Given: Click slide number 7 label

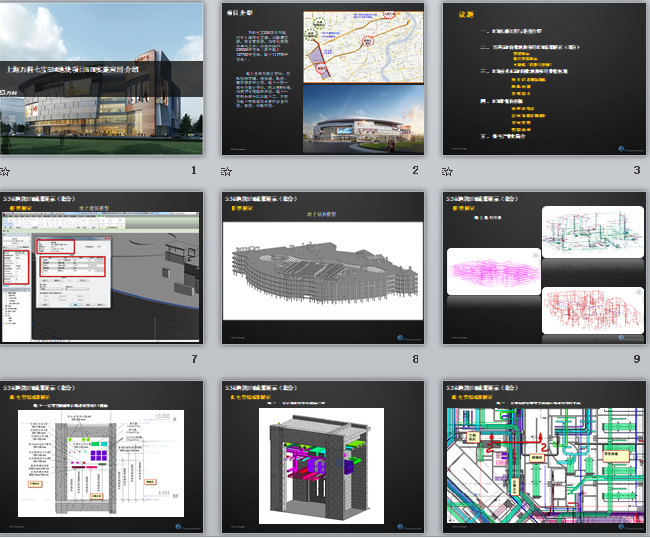Looking at the screenshot, I should pyautogui.click(x=194, y=359).
